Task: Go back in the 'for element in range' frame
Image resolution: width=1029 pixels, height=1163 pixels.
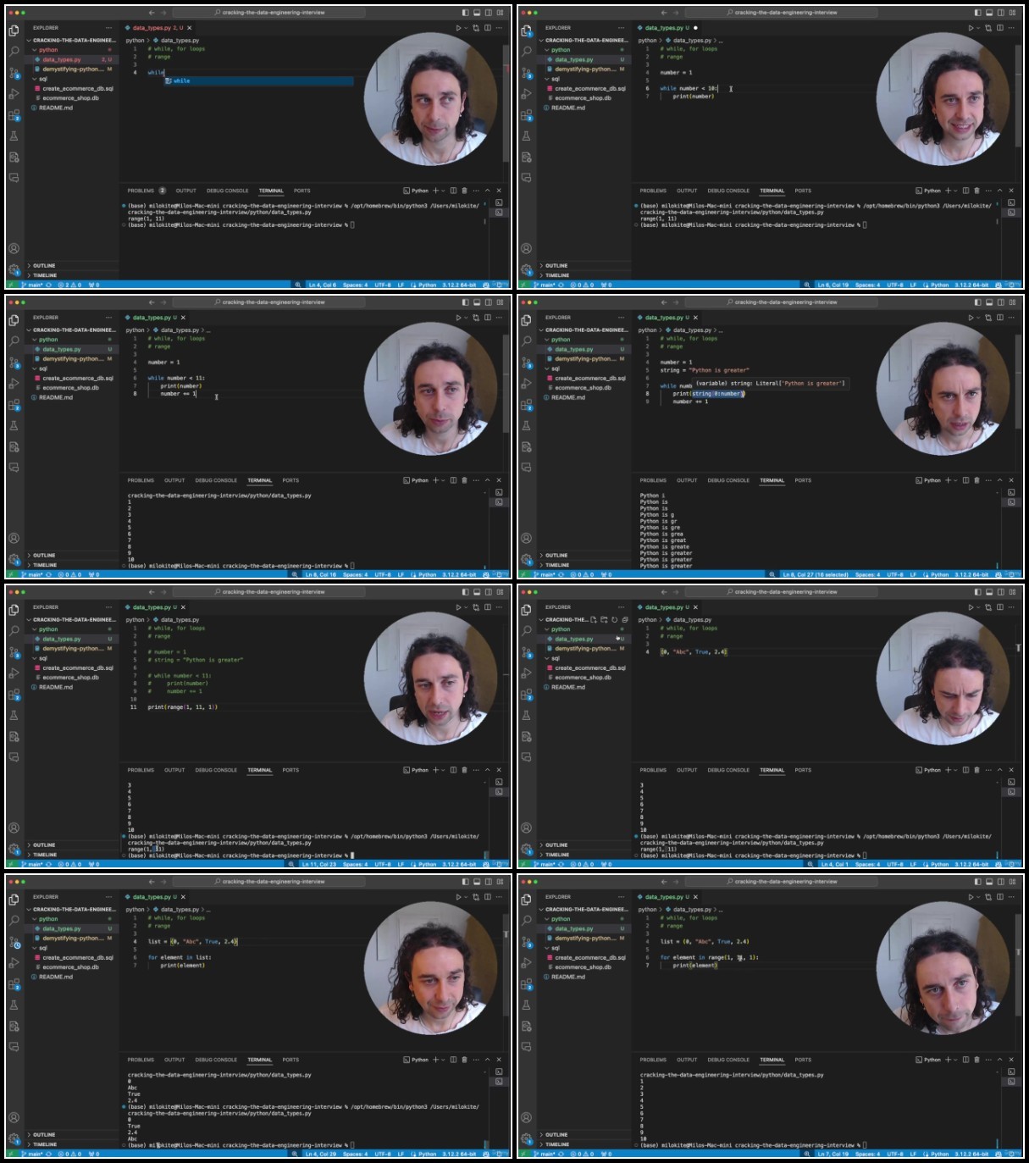Action: pos(664,882)
